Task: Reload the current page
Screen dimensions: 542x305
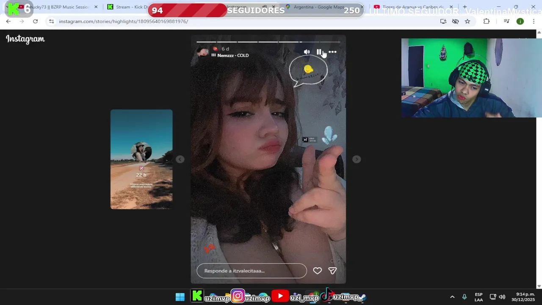Action: tap(36, 21)
